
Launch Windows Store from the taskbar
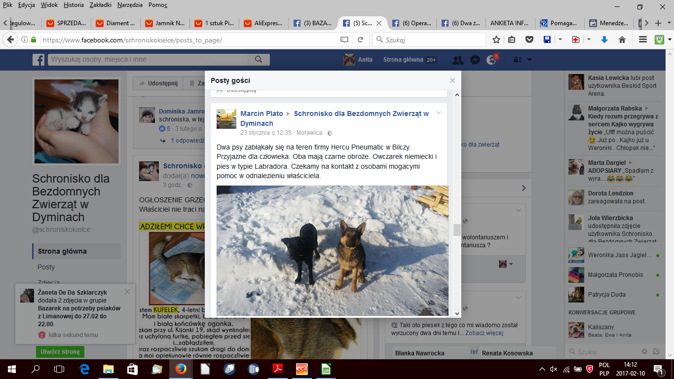(132, 369)
